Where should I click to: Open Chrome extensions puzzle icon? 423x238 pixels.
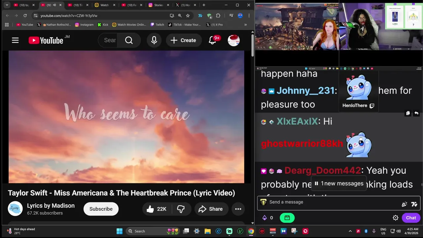coord(218,16)
